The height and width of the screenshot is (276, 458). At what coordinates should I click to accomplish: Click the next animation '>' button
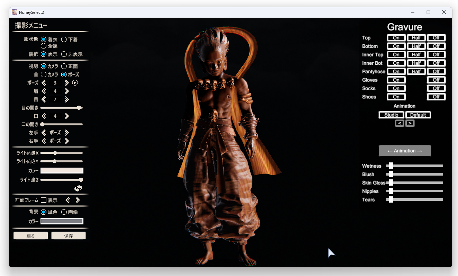click(x=410, y=123)
